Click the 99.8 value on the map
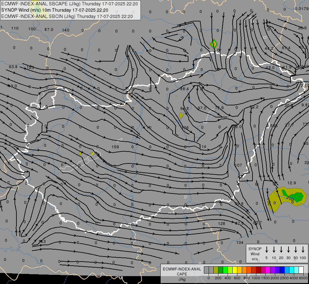The image size is (309, 284). (x=239, y=204)
